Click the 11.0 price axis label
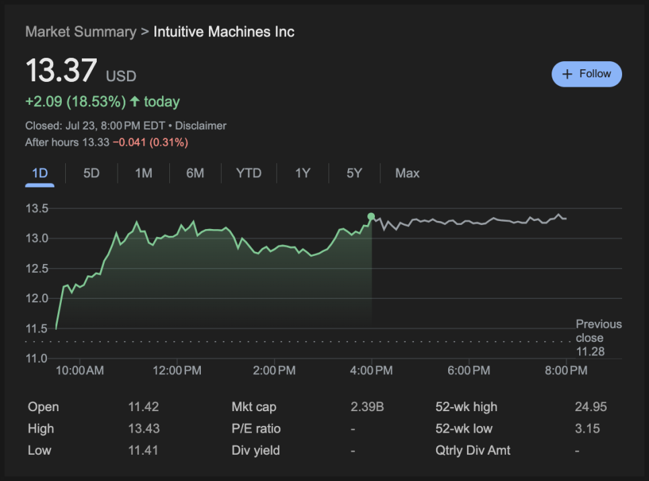649x481 pixels. 37,359
